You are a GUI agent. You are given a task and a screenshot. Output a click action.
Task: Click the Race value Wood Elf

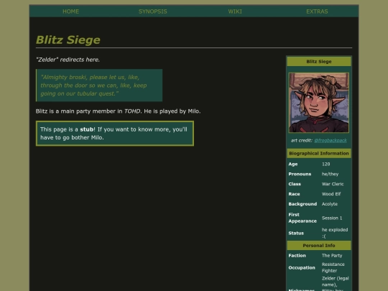[331, 194]
